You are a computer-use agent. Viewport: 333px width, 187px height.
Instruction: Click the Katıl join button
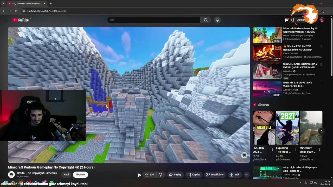tap(66, 175)
